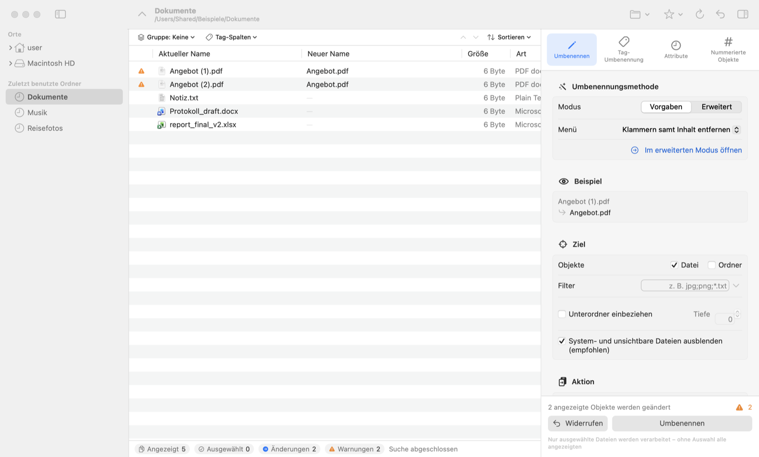Select the Musik recent folder
759x457 pixels.
pyautogui.click(x=64, y=112)
